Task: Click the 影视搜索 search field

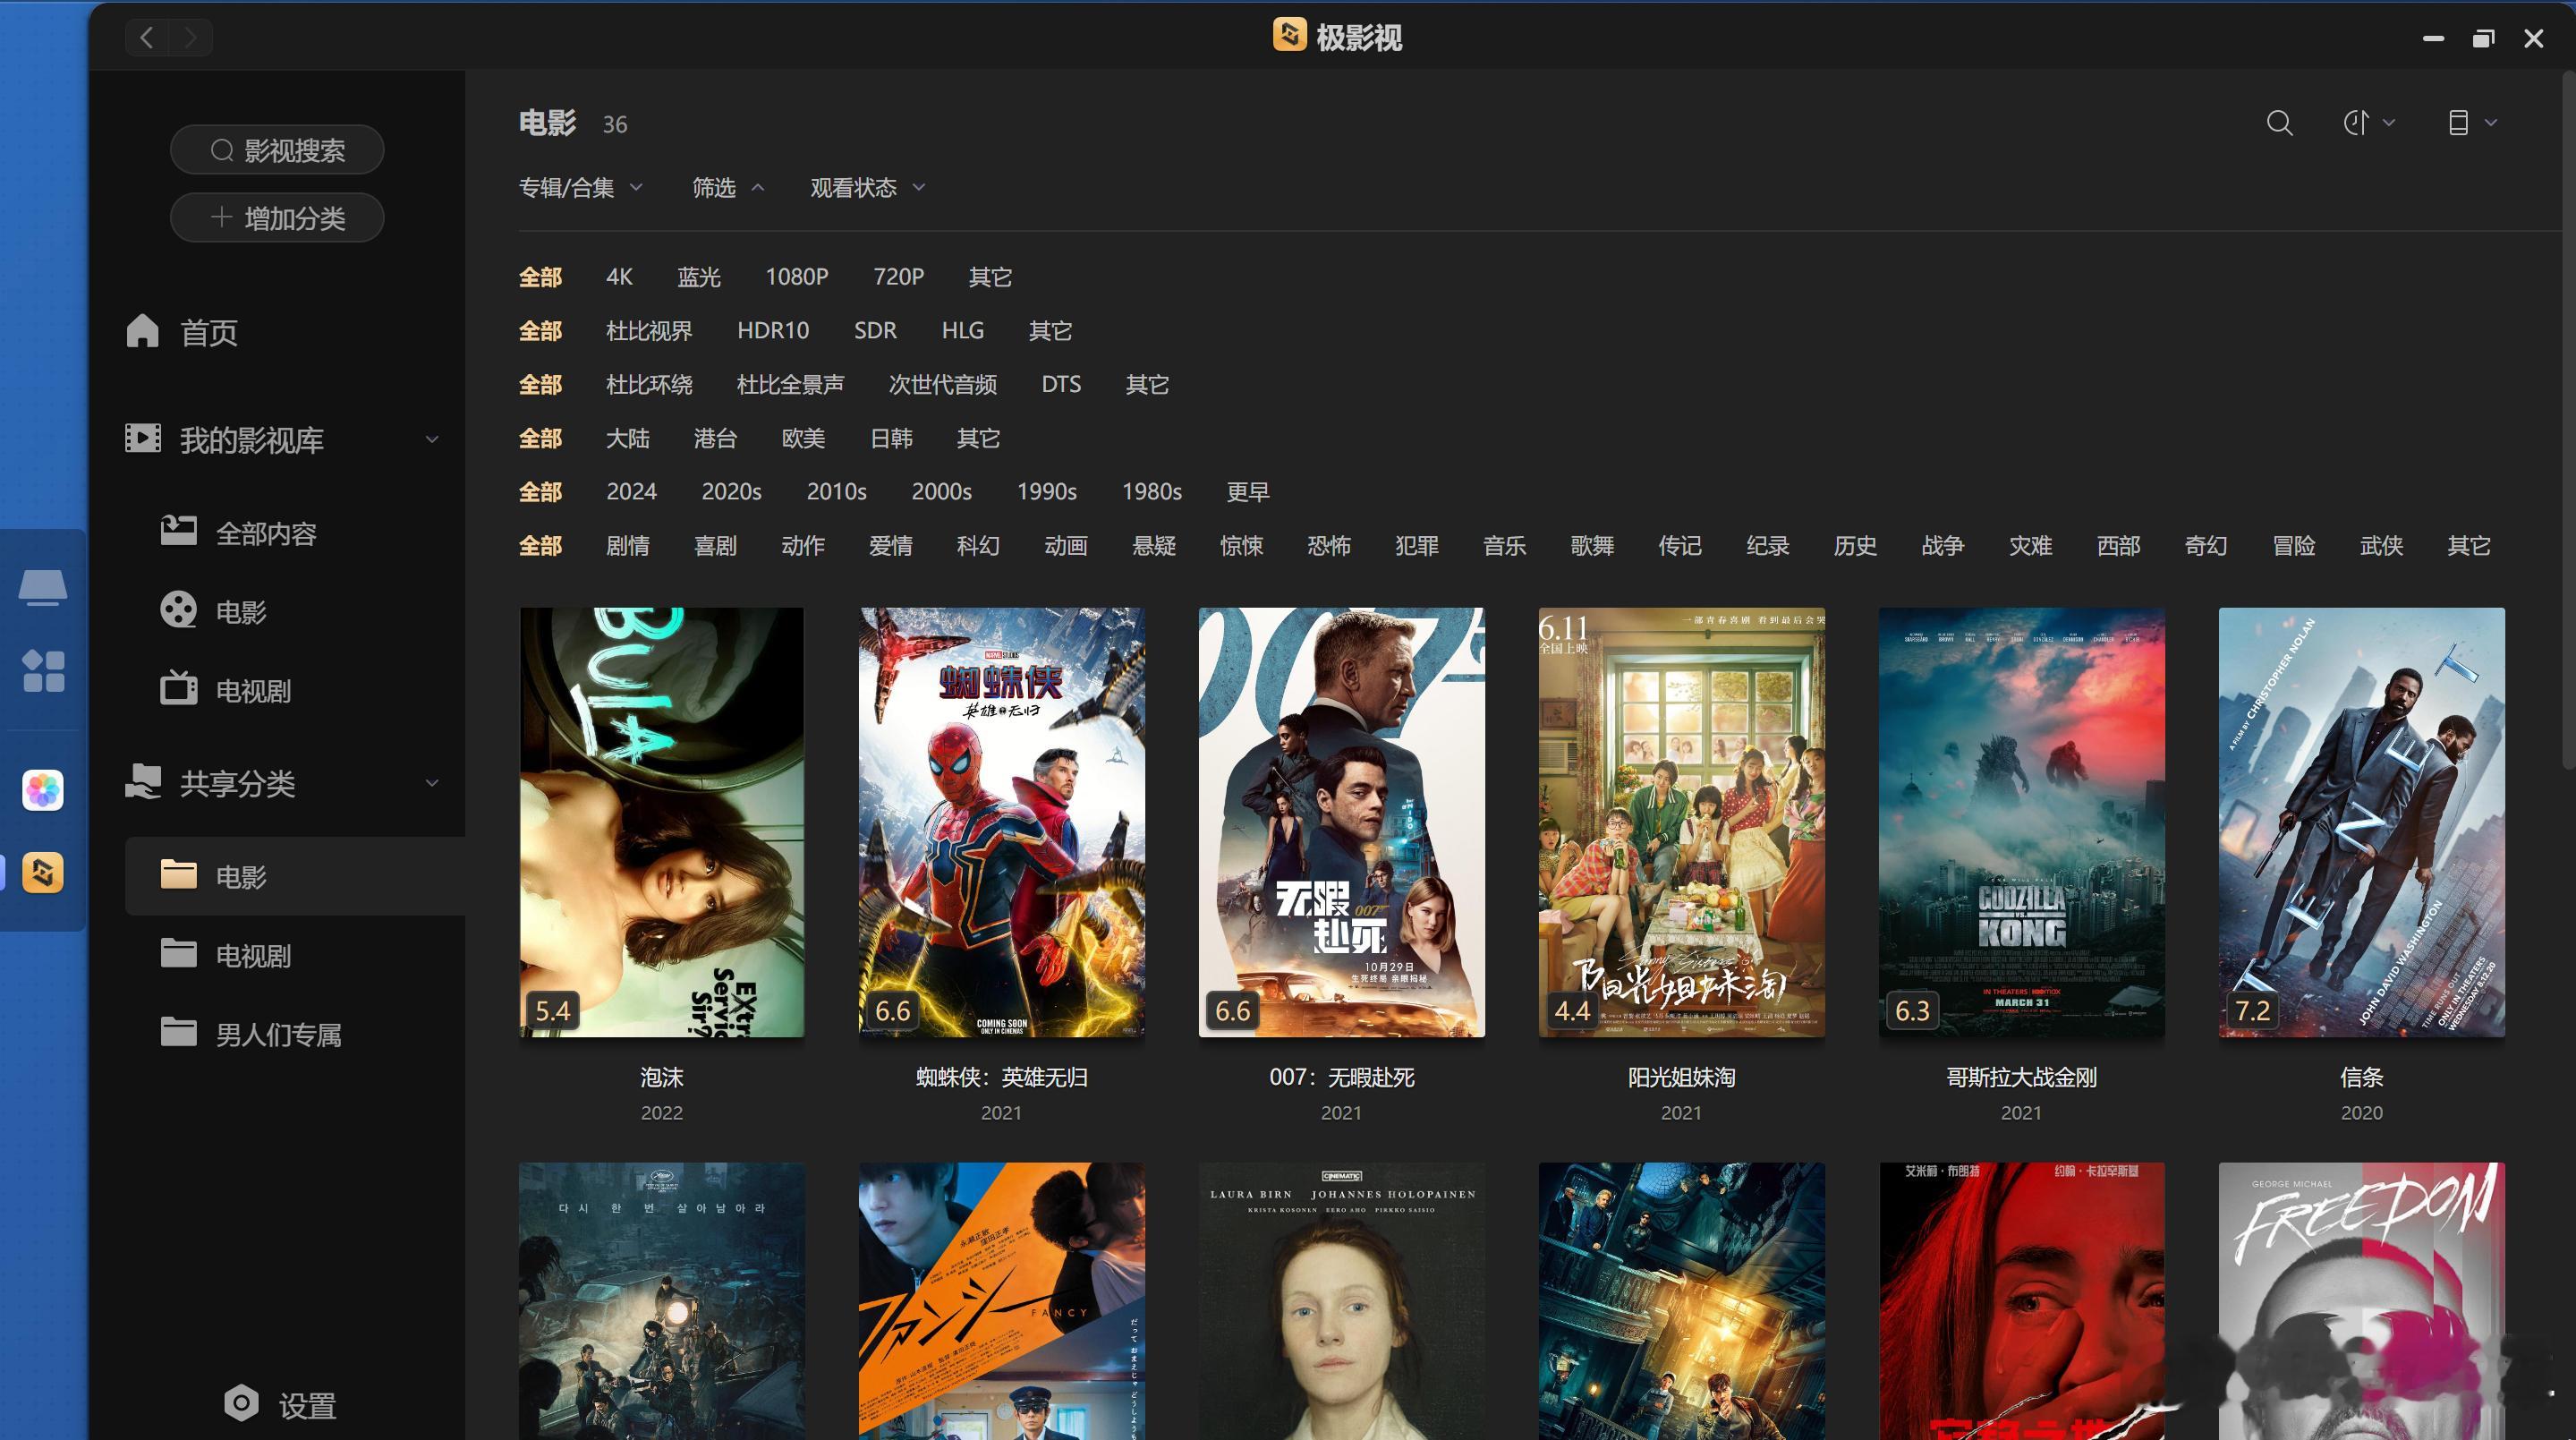Action: tap(277, 150)
